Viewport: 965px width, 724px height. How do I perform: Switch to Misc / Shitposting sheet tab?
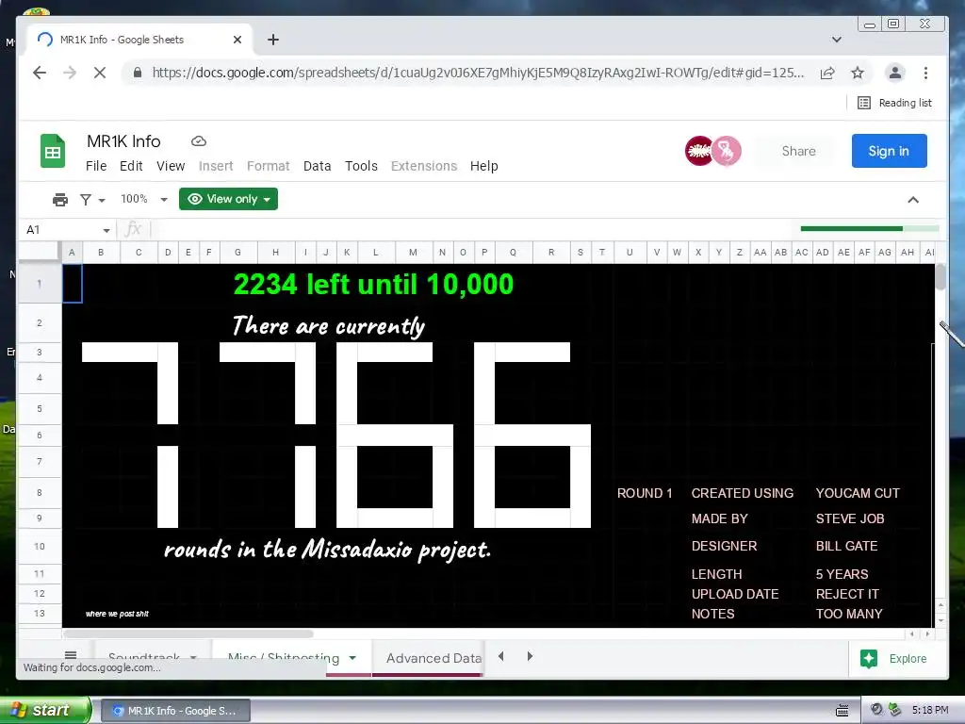tap(283, 657)
